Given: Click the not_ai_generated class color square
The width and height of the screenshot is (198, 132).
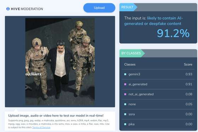Looking at the screenshot, I should [125, 94].
